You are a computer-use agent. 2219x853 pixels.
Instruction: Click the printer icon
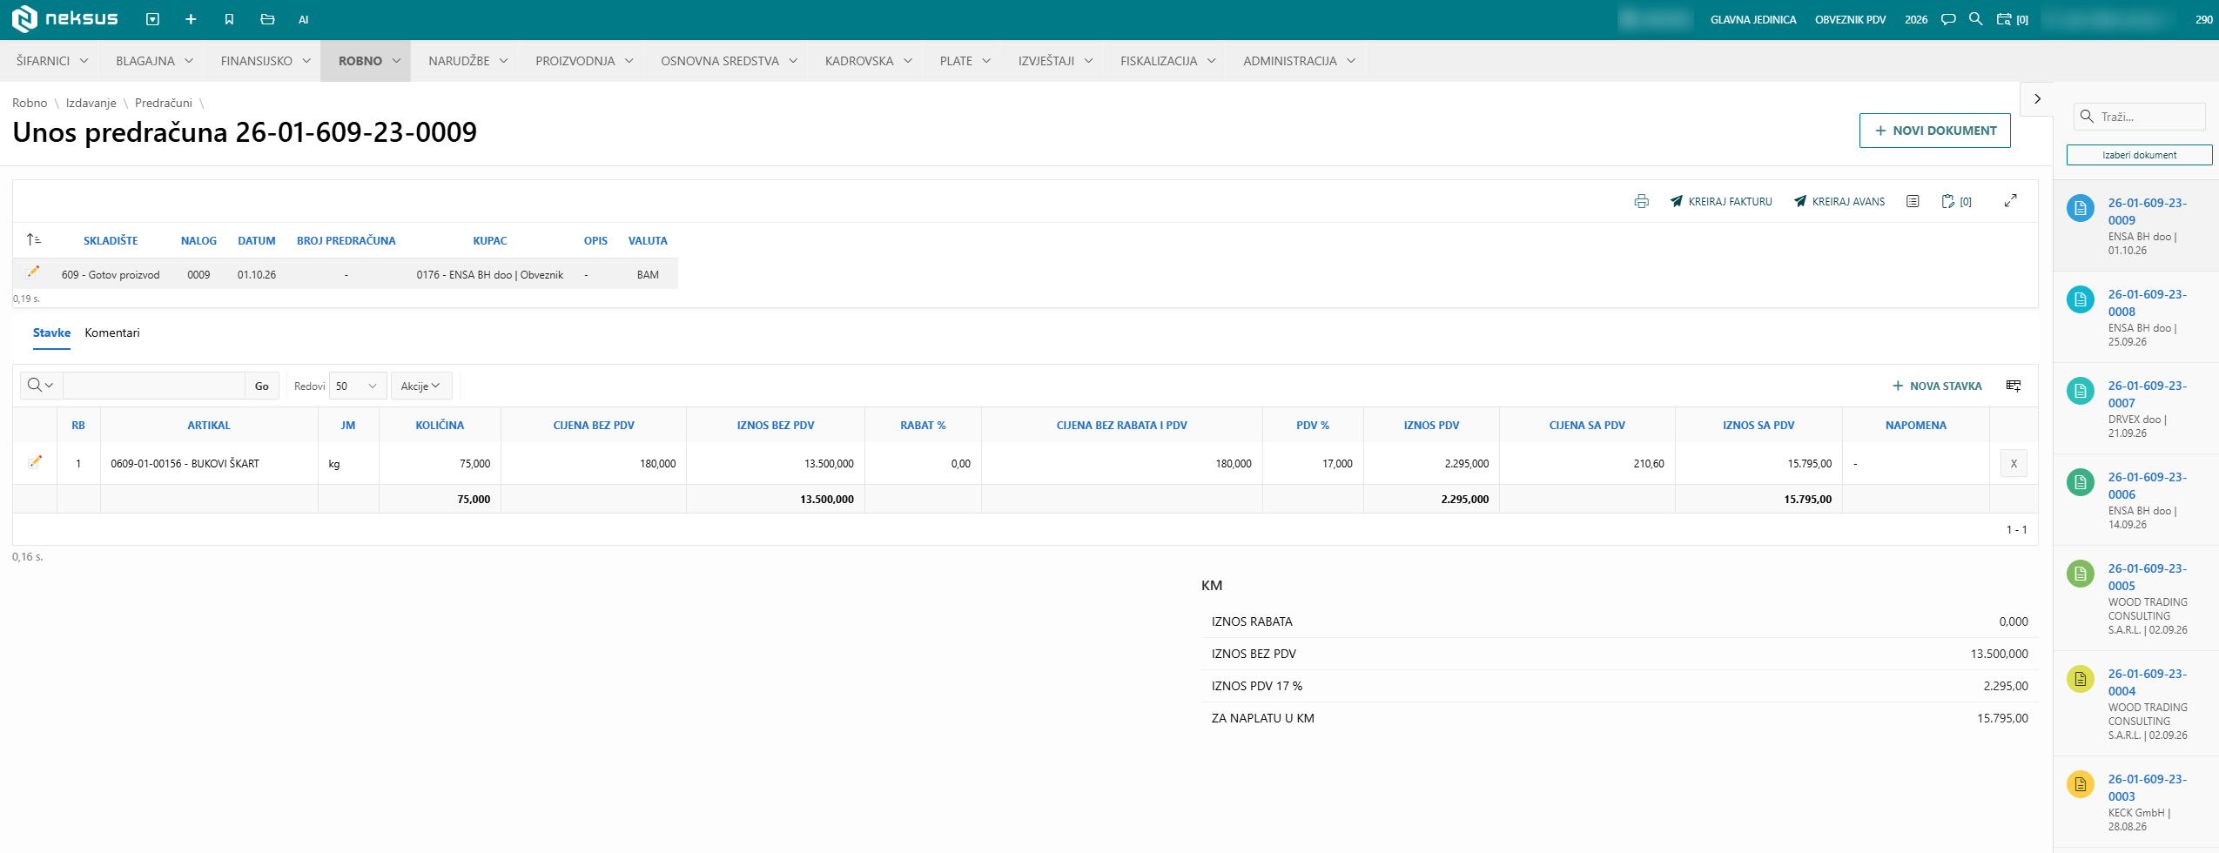[1641, 201]
